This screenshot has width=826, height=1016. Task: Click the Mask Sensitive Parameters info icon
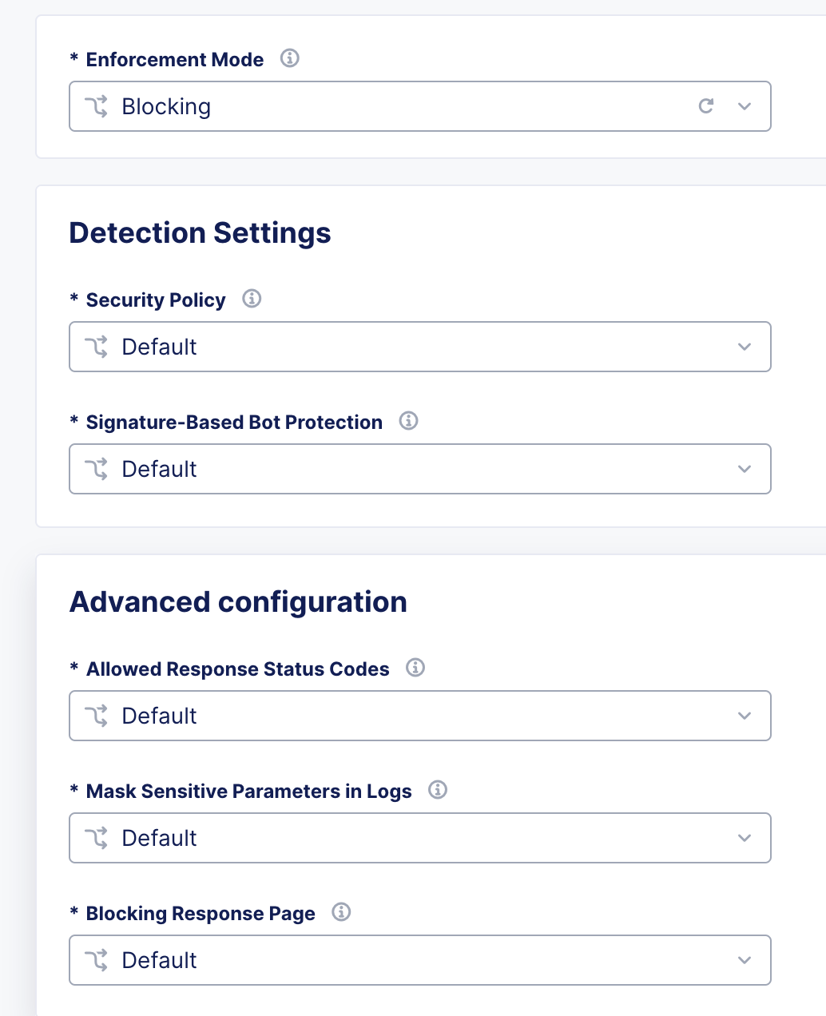(x=437, y=790)
